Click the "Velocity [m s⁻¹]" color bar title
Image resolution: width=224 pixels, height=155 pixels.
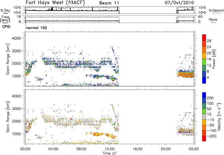(x=219, y=117)
